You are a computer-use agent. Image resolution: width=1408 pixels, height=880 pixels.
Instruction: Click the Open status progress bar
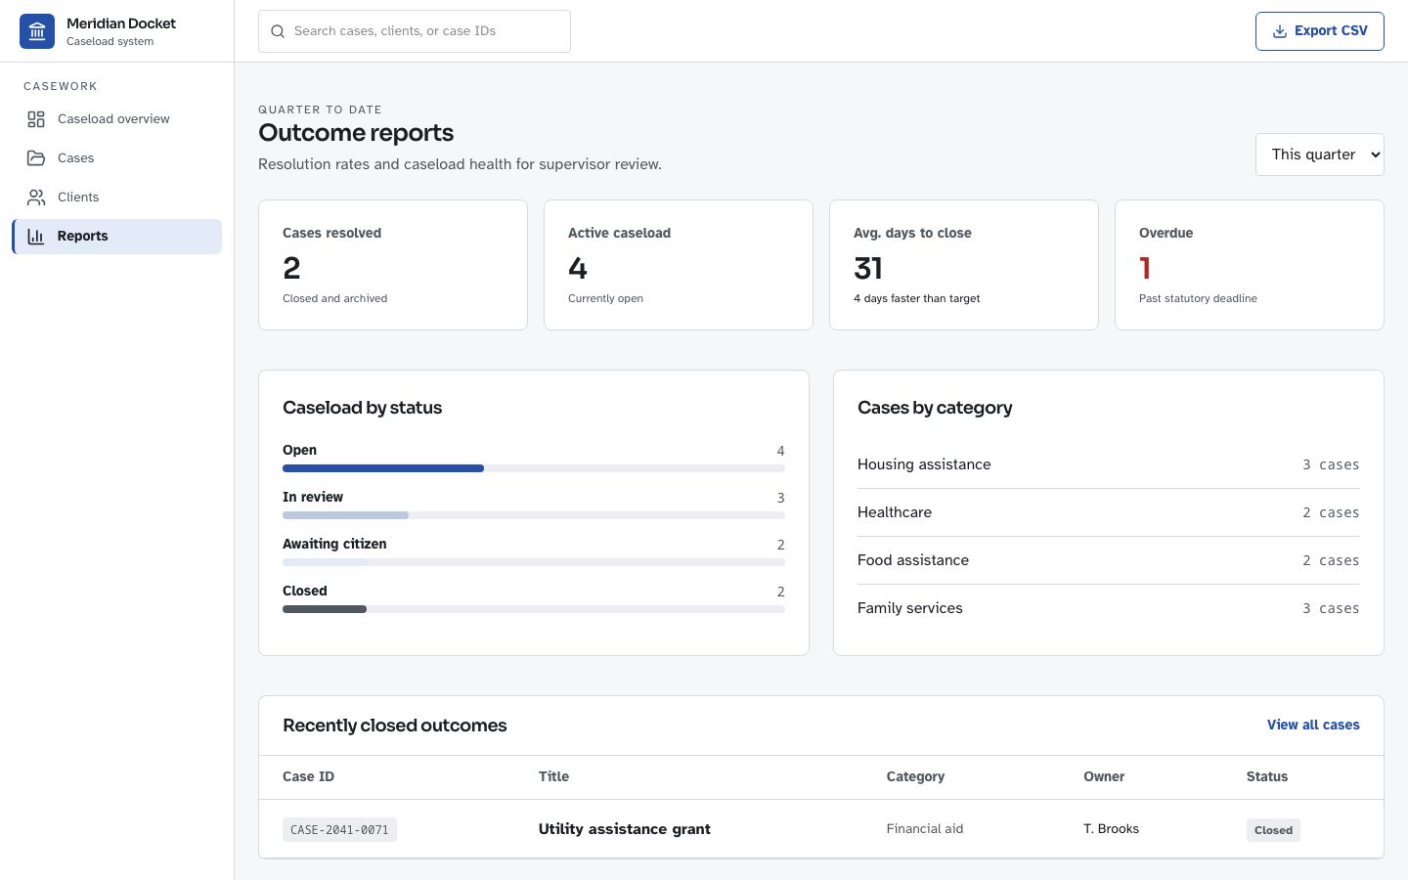(x=534, y=468)
